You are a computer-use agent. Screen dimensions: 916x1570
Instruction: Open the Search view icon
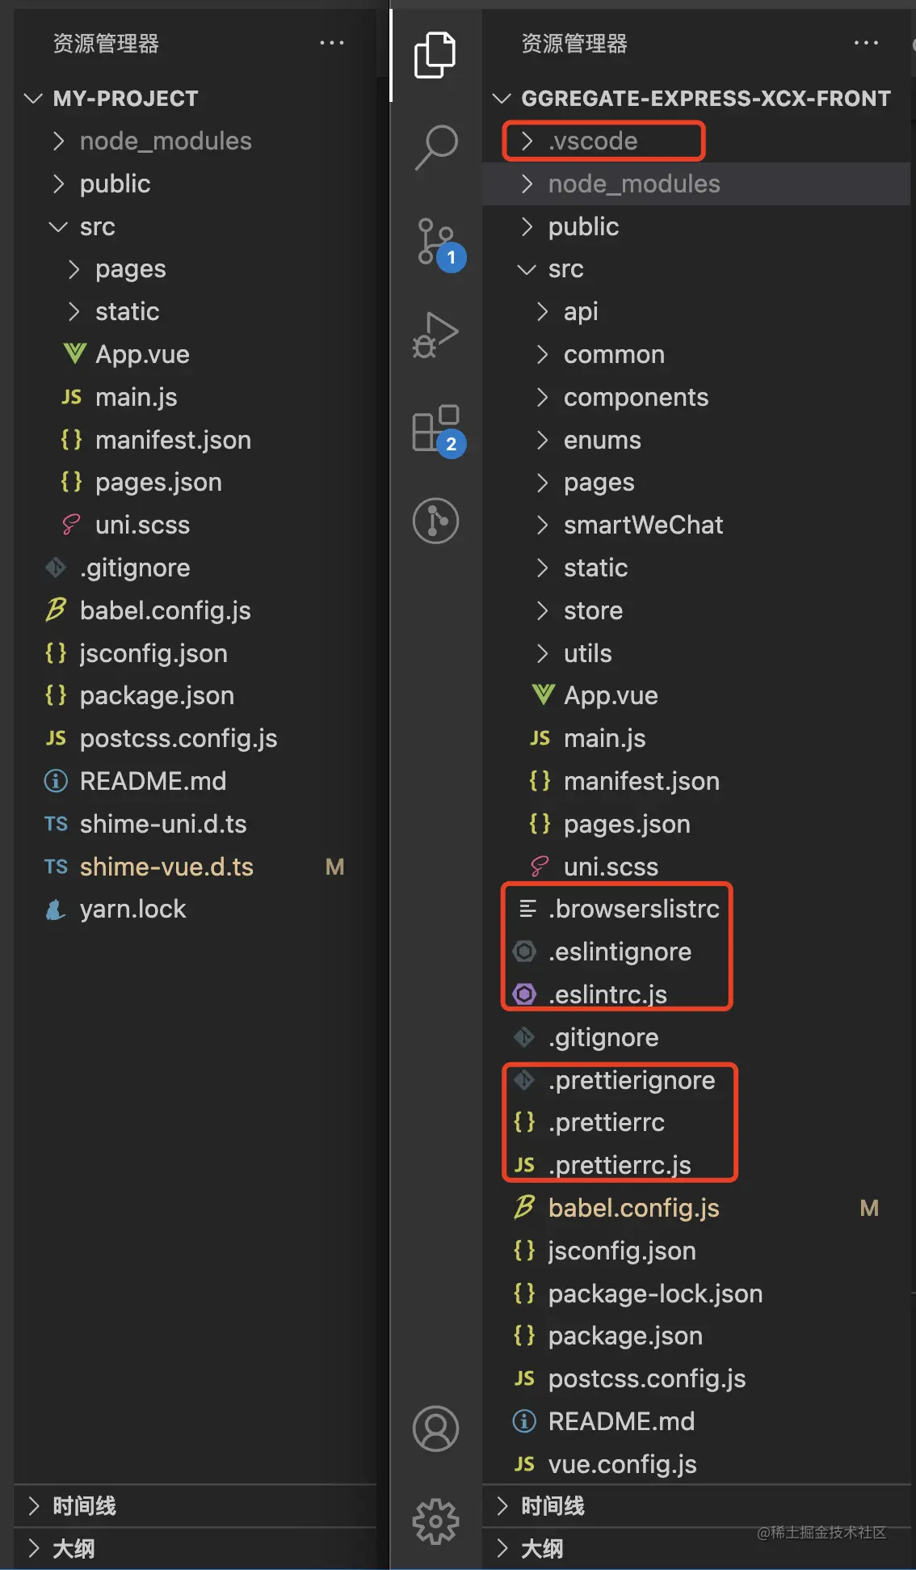436,147
